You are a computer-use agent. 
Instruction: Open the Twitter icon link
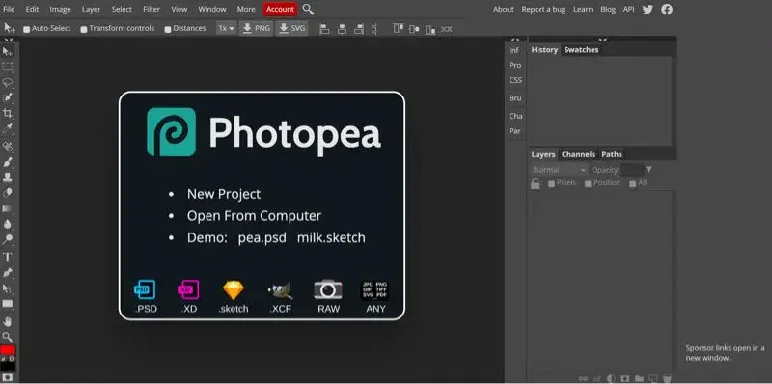point(648,9)
